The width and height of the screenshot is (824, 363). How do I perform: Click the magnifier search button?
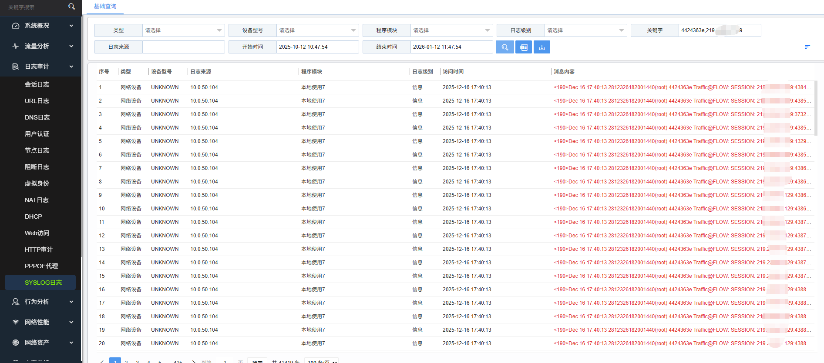click(x=504, y=47)
